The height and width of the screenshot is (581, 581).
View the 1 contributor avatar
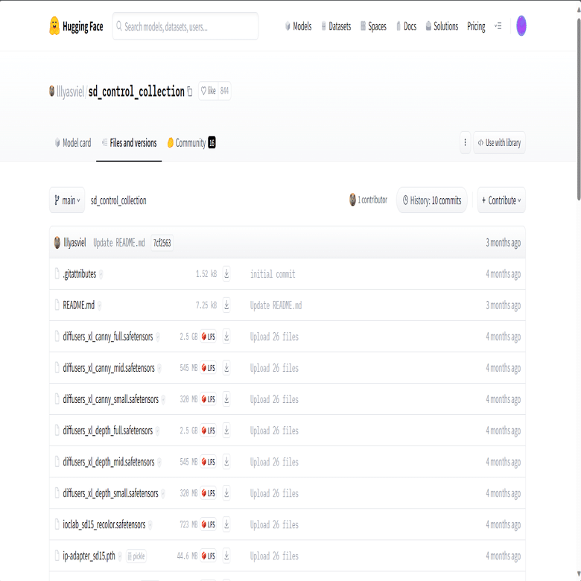click(353, 200)
